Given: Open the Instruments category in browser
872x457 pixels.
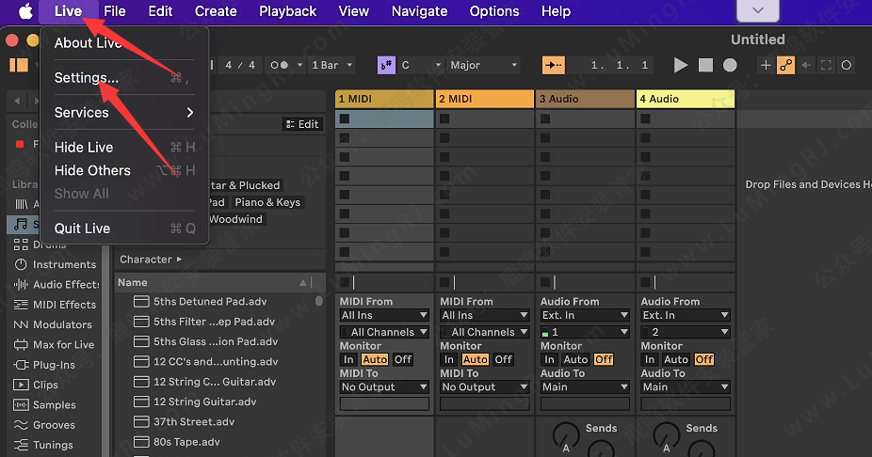Looking at the screenshot, I should [64, 264].
